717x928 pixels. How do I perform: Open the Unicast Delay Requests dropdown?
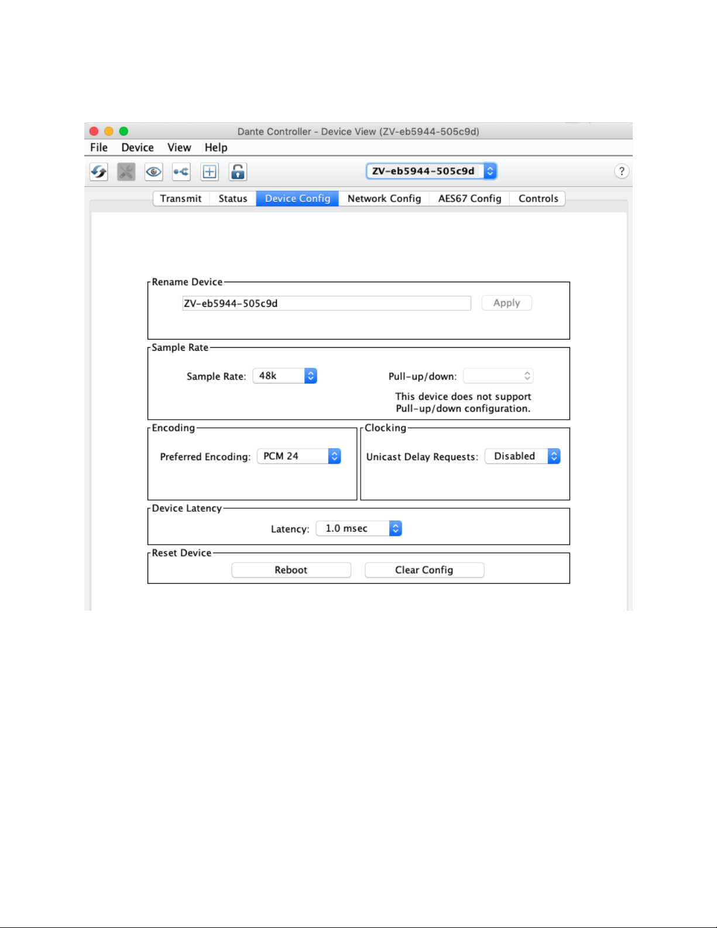(x=523, y=456)
